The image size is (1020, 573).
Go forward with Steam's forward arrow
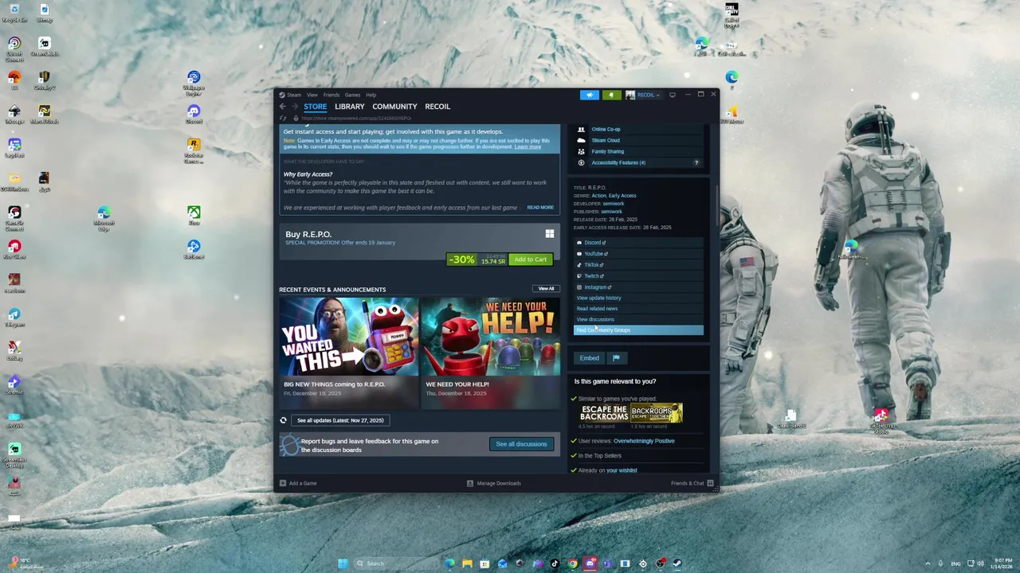[x=295, y=107]
